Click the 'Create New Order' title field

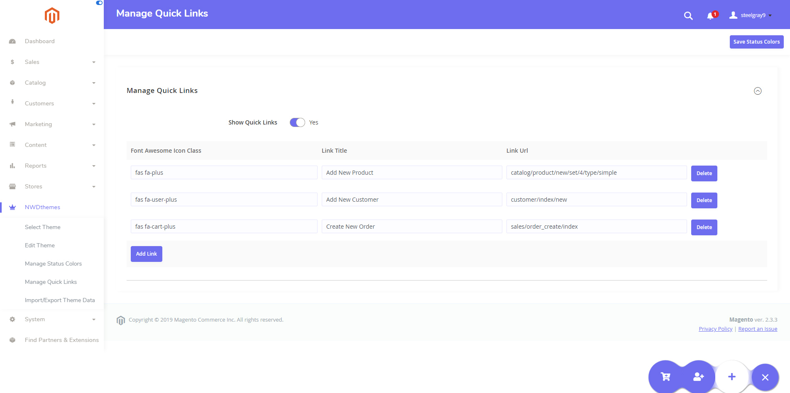(412, 227)
